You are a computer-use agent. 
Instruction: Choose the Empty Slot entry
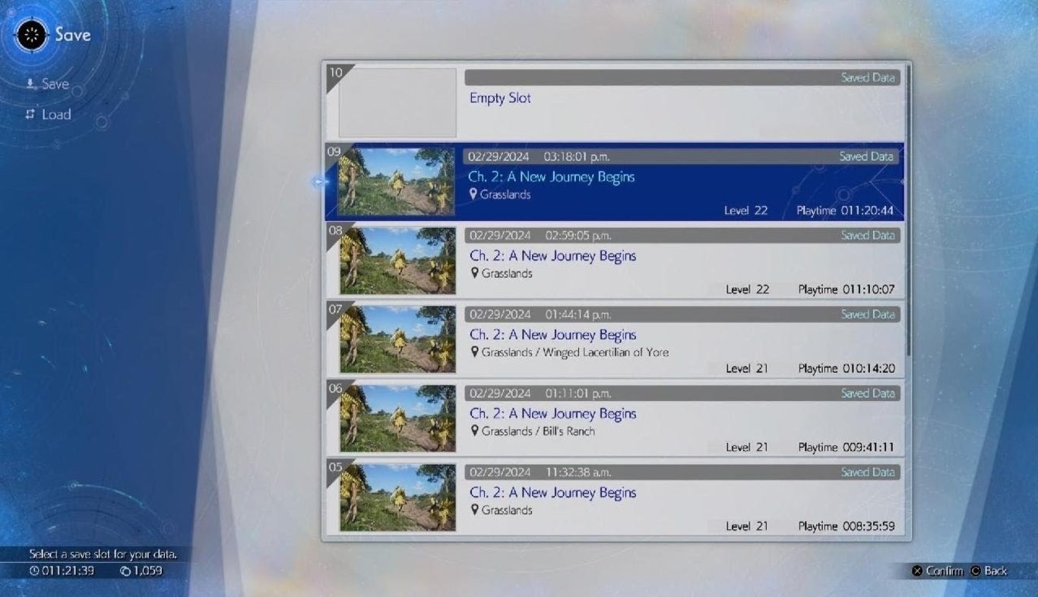[500, 98]
